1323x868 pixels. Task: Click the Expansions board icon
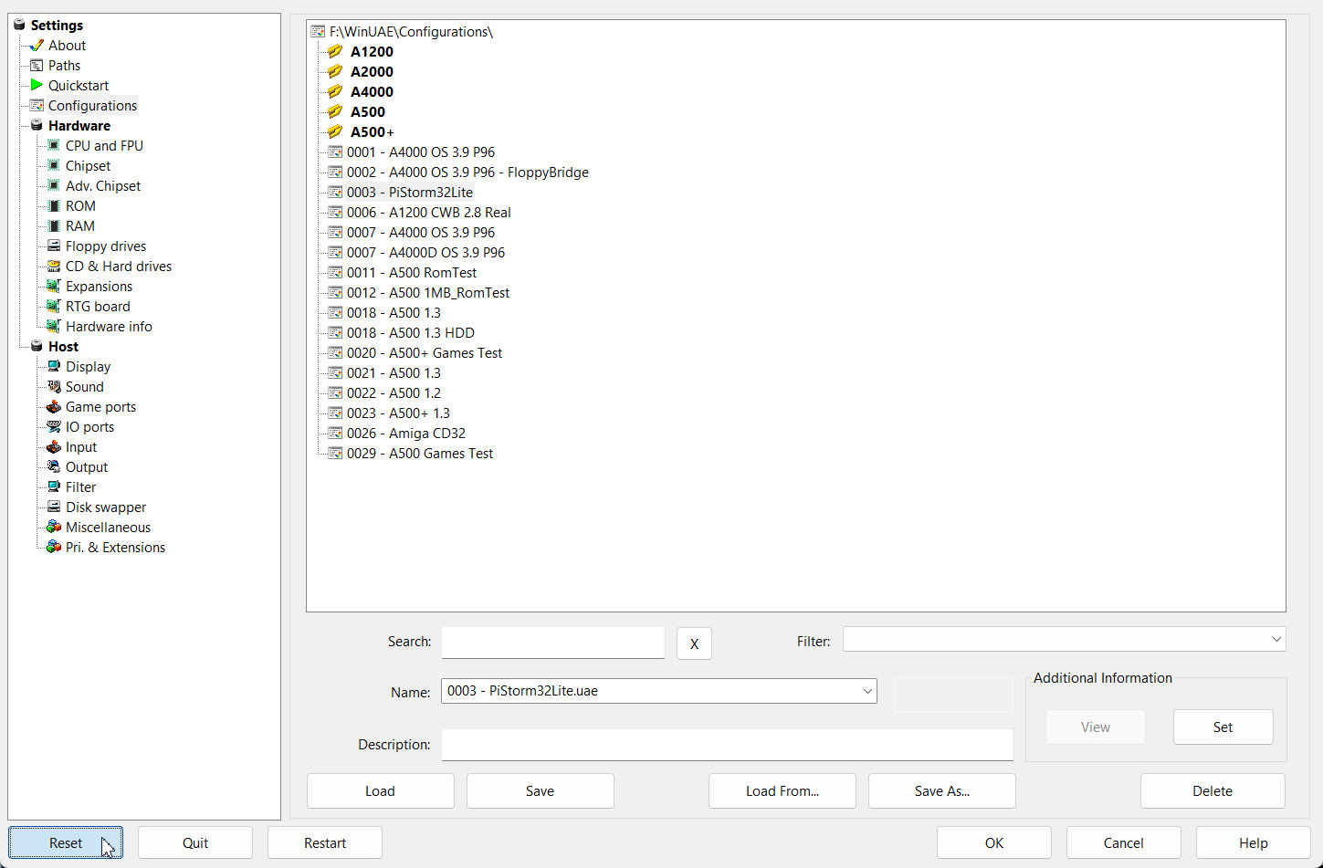click(x=54, y=287)
